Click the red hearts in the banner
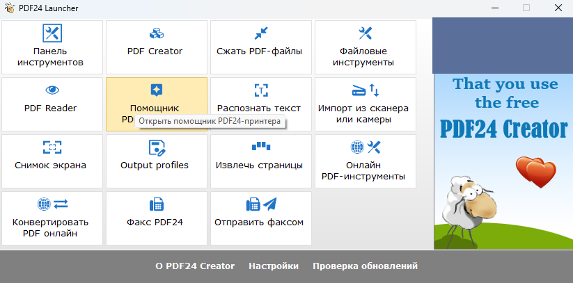This screenshot has height=283, width=573. point(535,172)
